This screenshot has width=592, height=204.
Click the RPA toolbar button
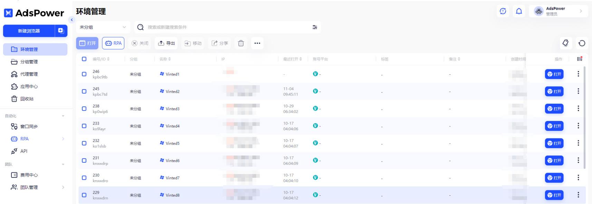[x=113, y=43]
